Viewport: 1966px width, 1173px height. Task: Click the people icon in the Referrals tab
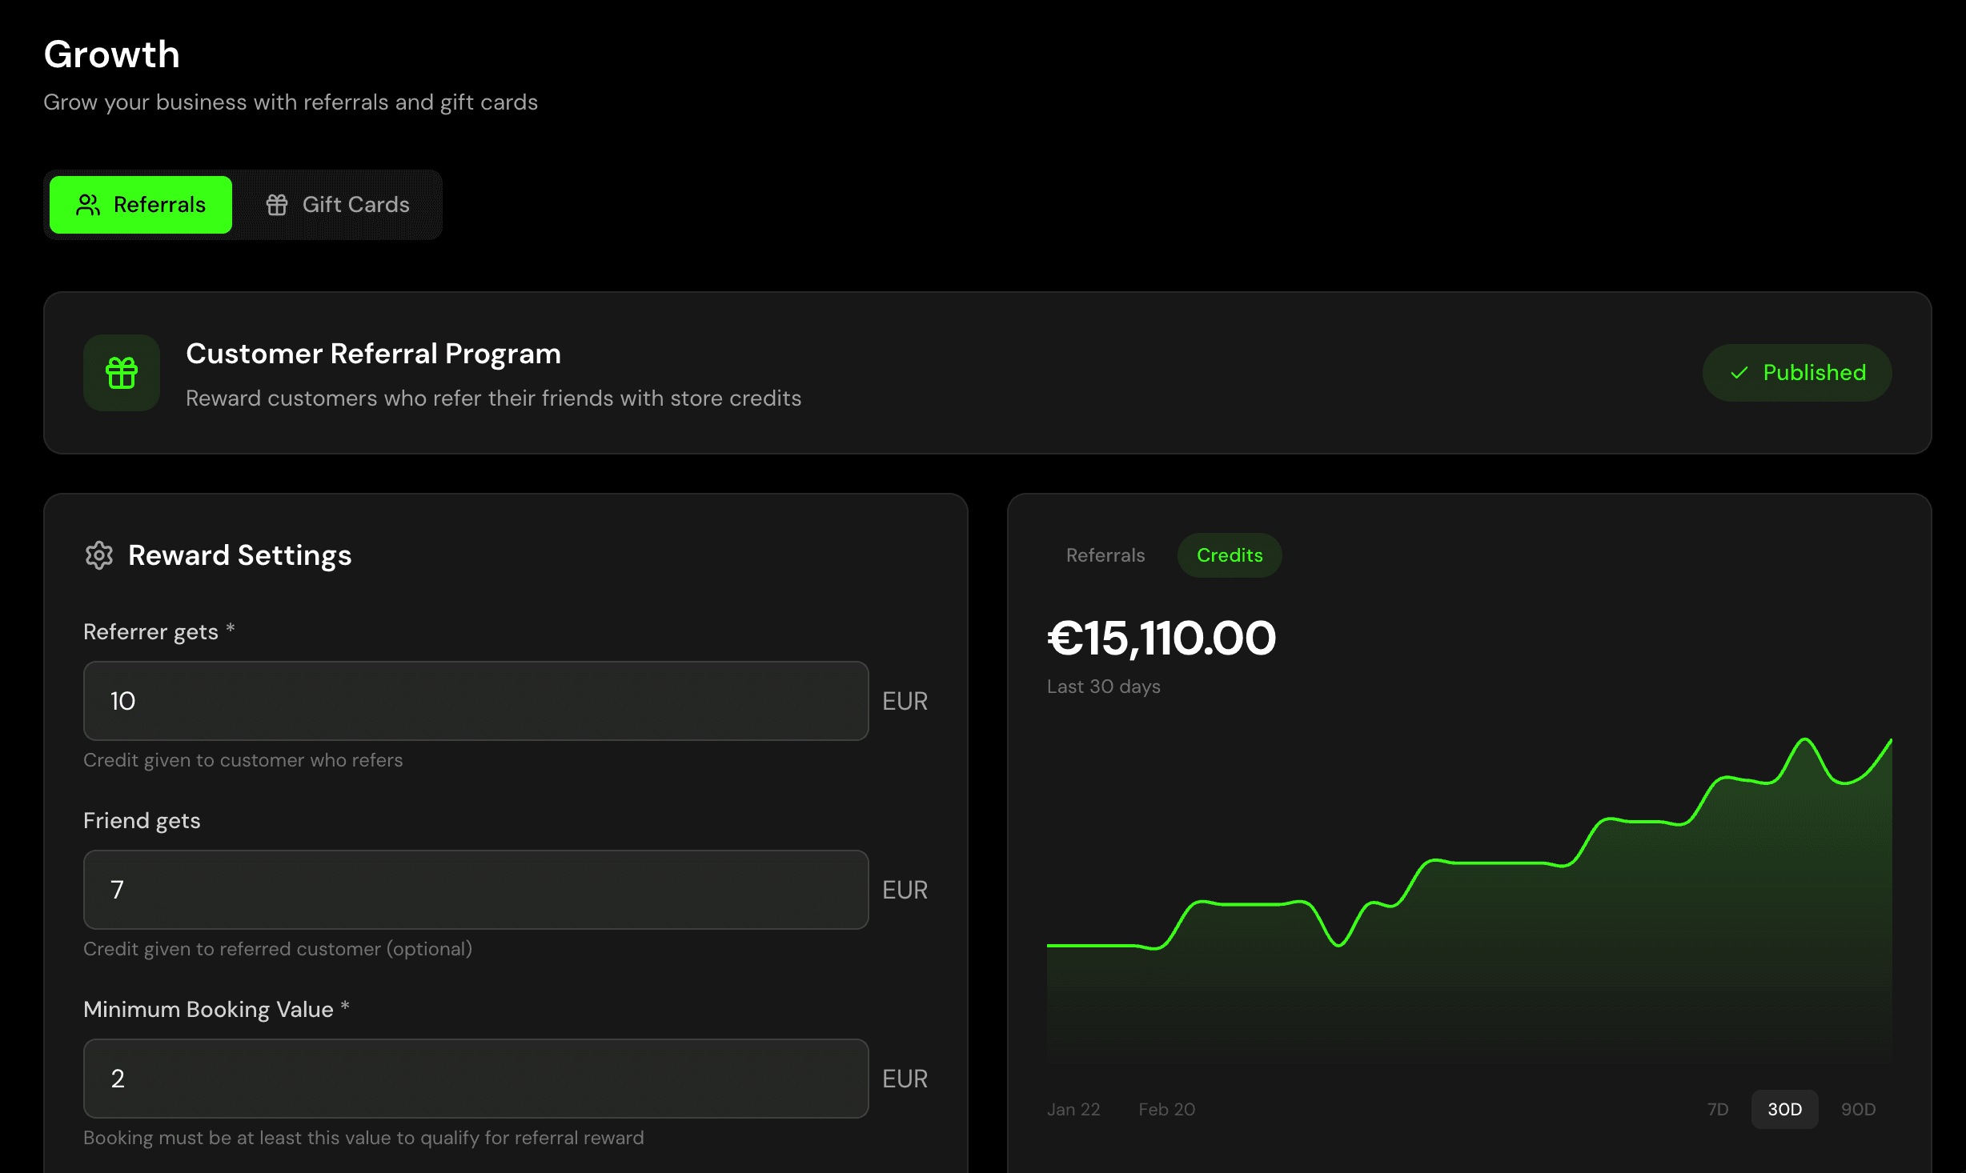click(x=88, y=205)
